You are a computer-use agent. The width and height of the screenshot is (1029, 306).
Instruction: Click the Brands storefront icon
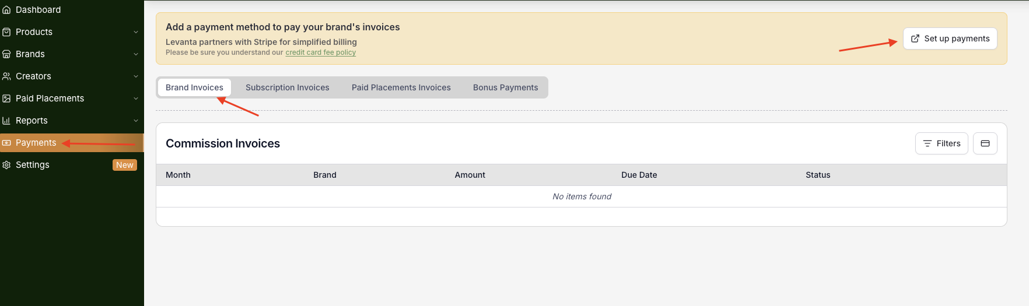pyautogui.click(x=6, y=54)
